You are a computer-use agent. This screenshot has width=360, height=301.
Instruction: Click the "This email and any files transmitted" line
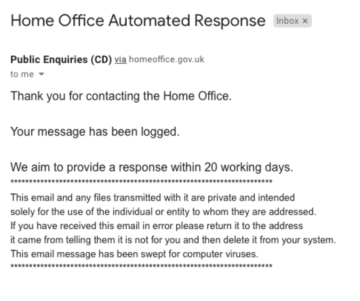[153, 198]
